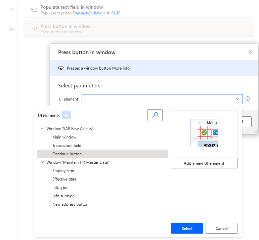Viewport: 259px width, 240px height.
Task: Open the UI element dropdown arrow
Action: pos(238,99)
